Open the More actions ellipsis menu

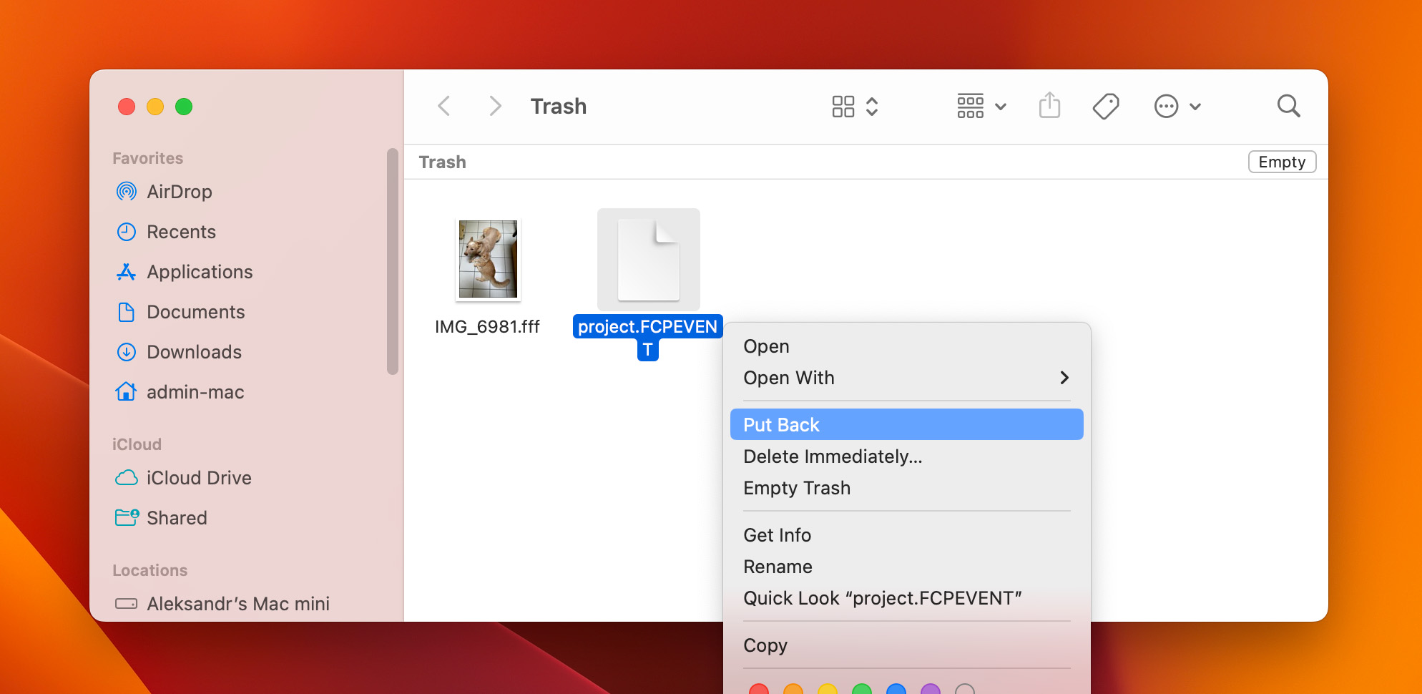pyautogui.click(x=1177, y=107)
